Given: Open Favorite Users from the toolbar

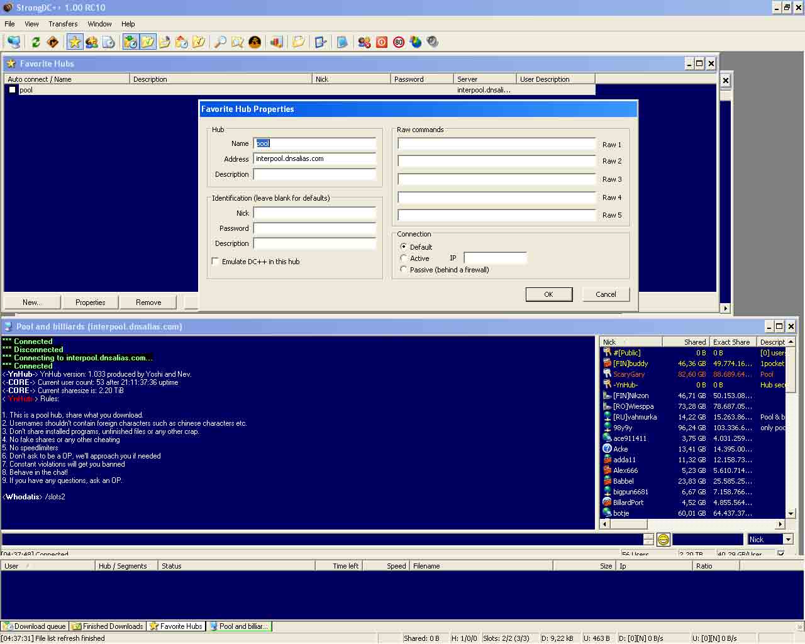Looking at the screenshot, I should (x=92, y=42).
